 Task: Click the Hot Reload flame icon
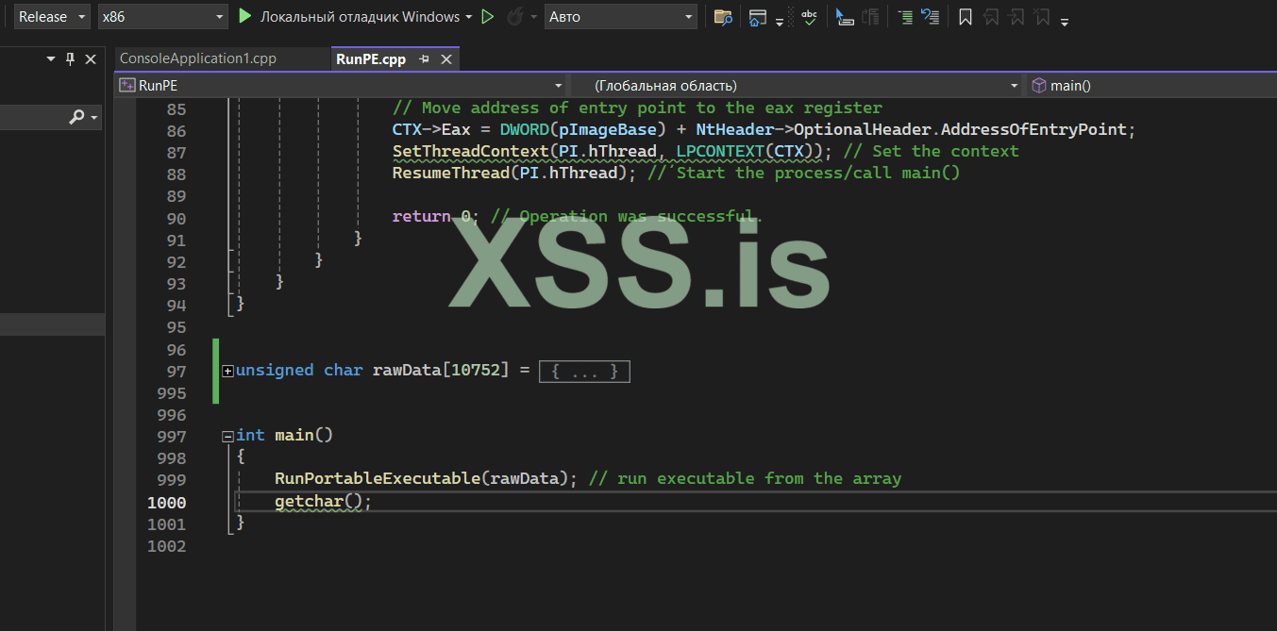(x=516, y=16)
